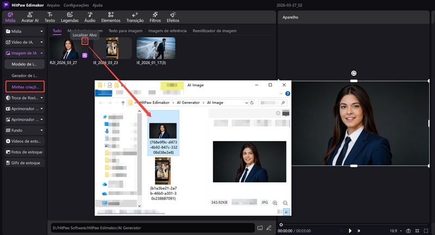Image resolution: width=435 pixels, height=235 pixels.
Task: Open the 16:9 aspect ratio dropdown
Action: (x=394, y=231)
